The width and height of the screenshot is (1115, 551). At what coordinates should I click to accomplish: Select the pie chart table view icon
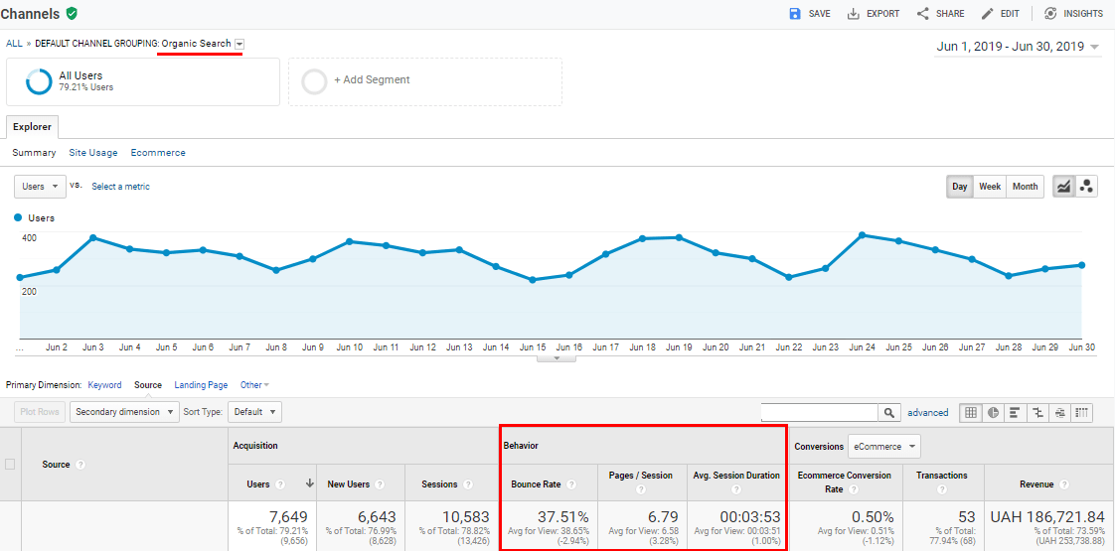pyautogui.click(x=994, y=412)
